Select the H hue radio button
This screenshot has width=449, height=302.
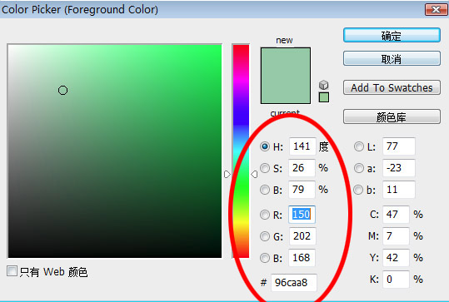tap(265, 146)
